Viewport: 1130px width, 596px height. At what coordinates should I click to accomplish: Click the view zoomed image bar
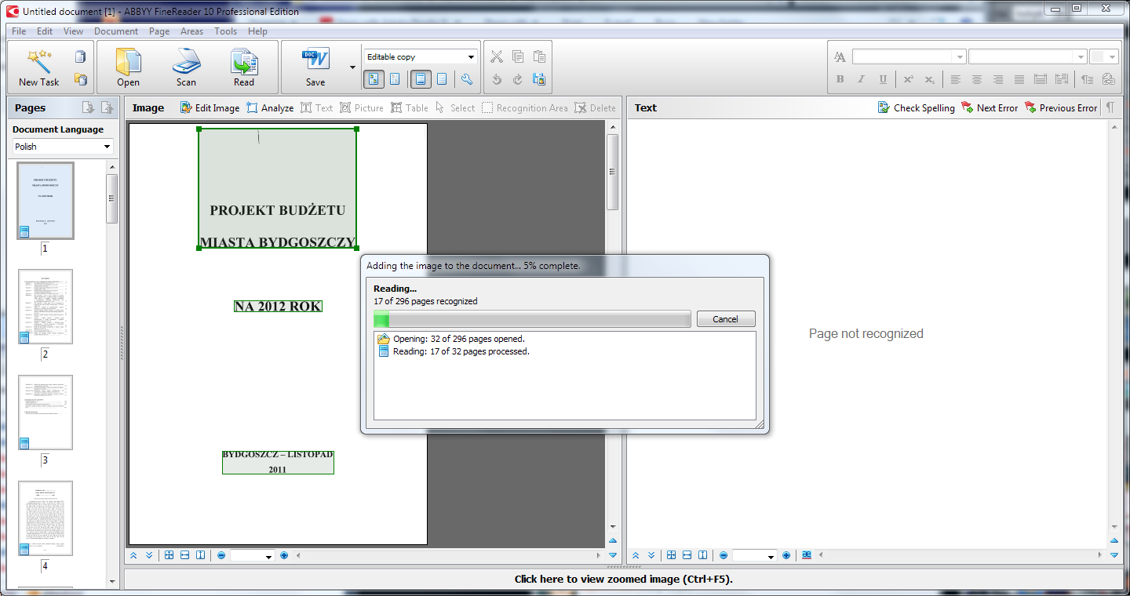pyautogui.click(x=623, y=580)
